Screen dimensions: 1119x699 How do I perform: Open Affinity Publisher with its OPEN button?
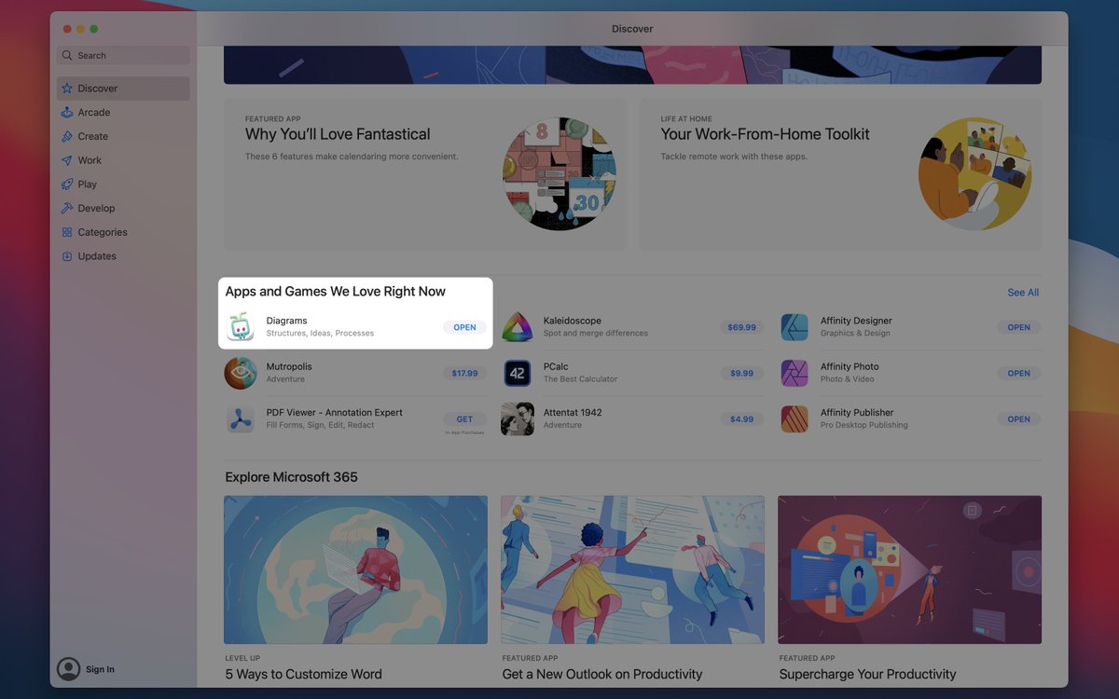tap(1018, 418)
